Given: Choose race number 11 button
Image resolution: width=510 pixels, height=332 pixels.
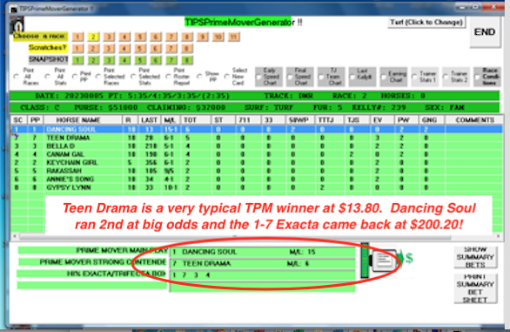Looking at the screenshot, I should coord(233,37).
